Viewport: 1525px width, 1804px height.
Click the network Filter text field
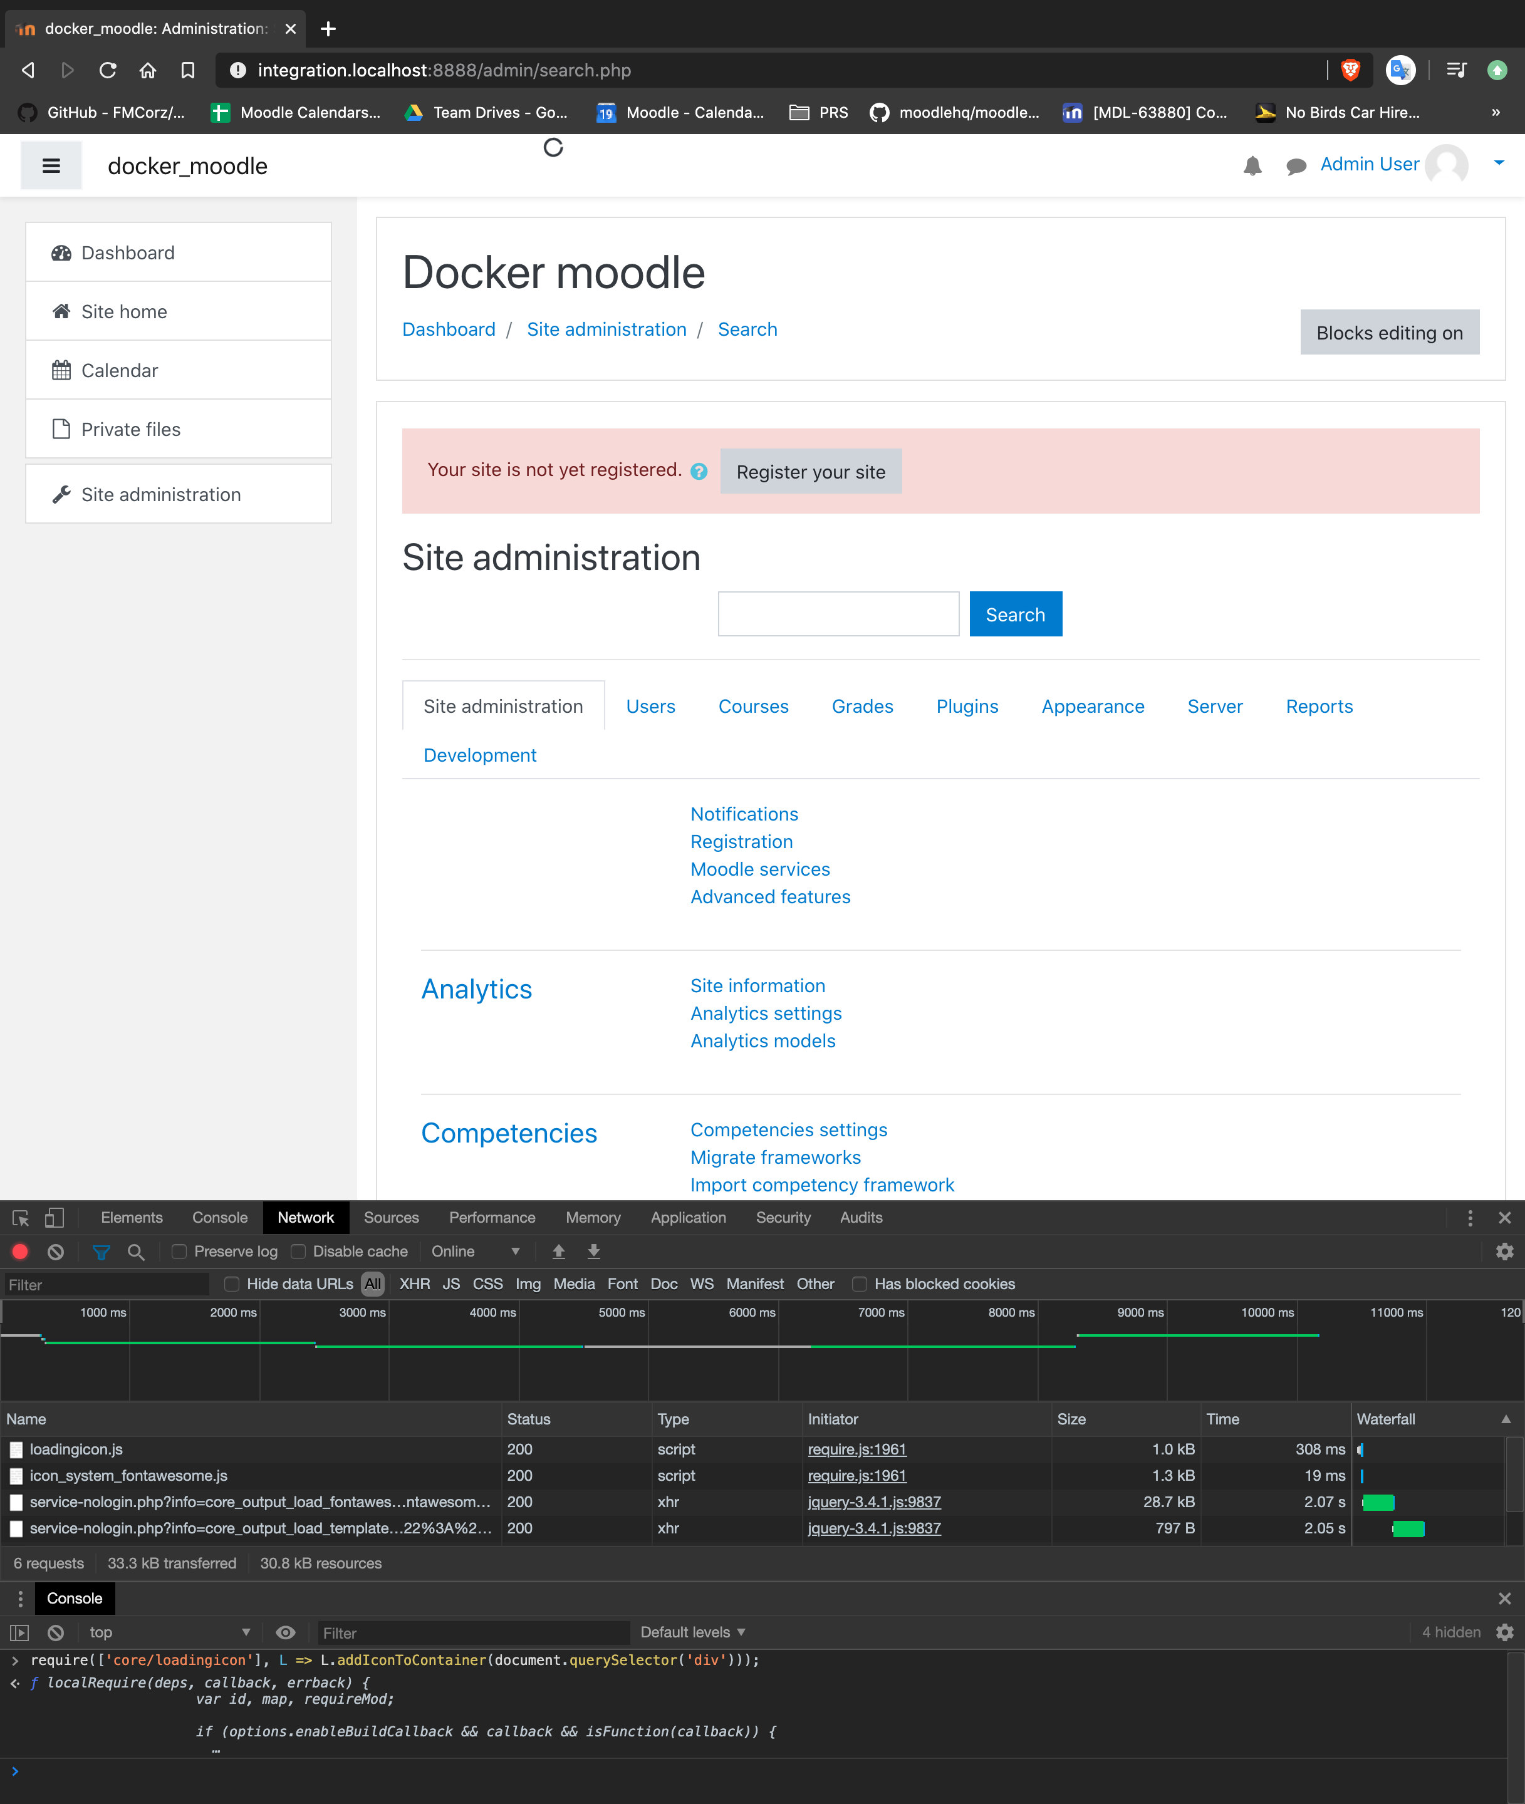pos(107,1285)
